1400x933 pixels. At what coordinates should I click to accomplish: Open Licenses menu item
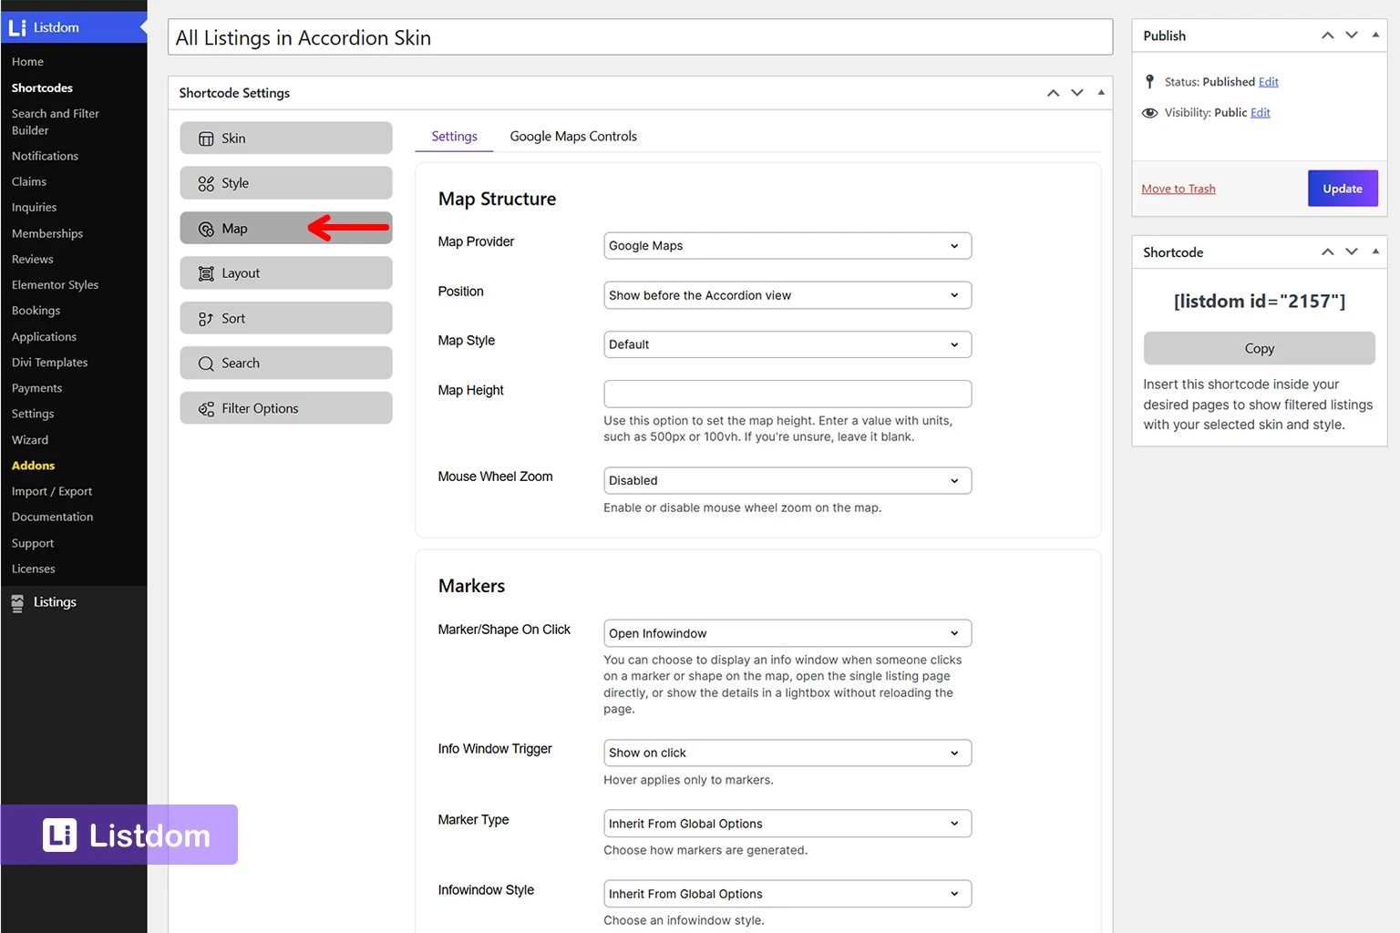(x=33, y=569)
